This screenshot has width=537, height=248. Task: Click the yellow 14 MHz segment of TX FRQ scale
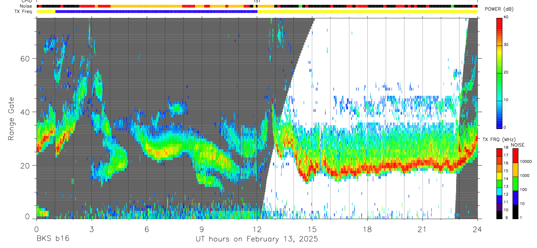[x=499, y=176]
